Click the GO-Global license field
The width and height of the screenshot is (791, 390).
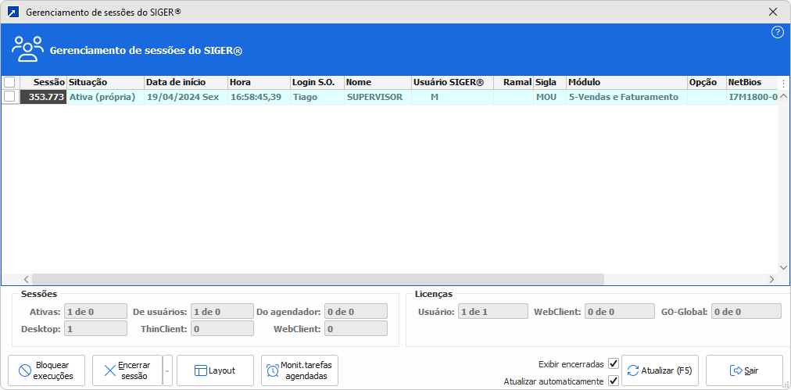746,311
